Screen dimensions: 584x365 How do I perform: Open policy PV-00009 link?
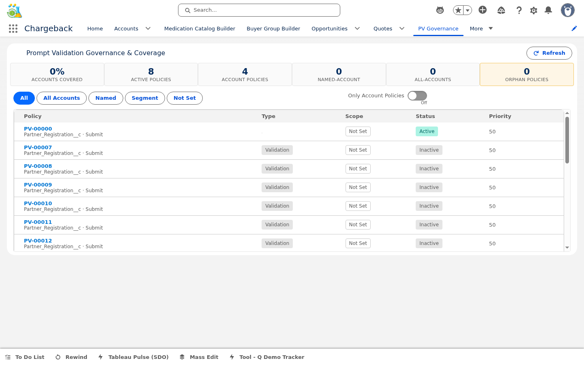pos(38,185)
